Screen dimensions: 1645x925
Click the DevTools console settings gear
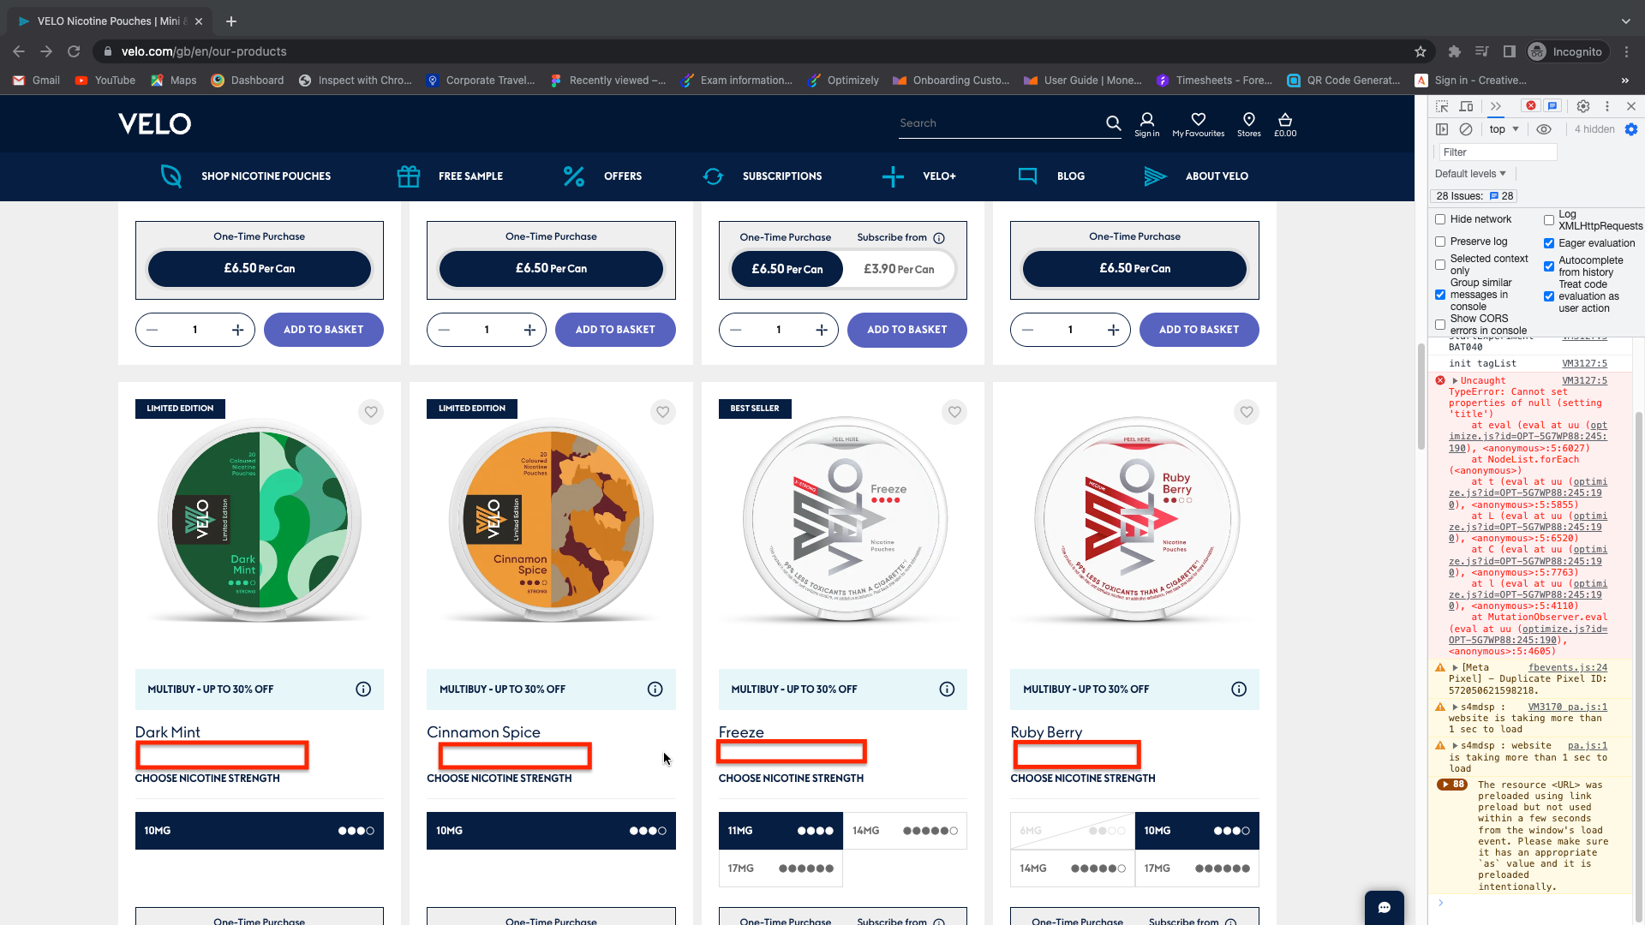(x=1631, y=129)
